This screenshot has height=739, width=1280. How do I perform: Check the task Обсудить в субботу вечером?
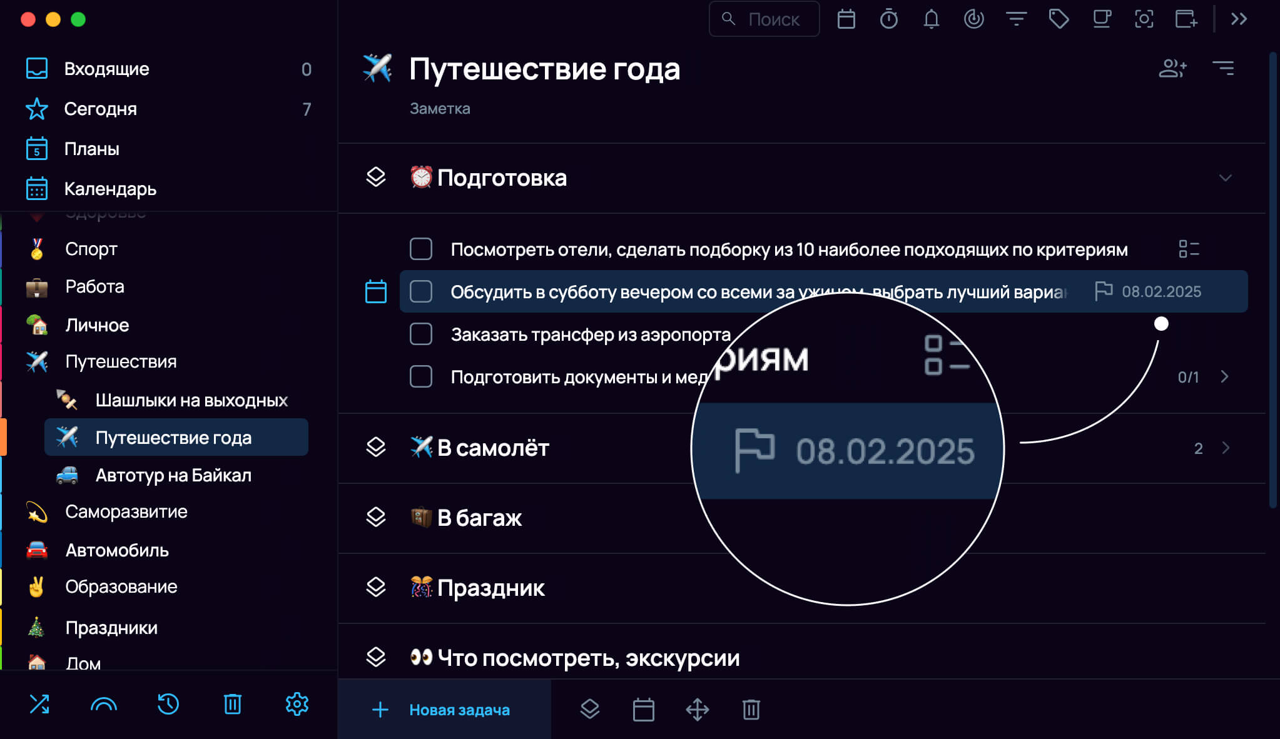(421, 291)
